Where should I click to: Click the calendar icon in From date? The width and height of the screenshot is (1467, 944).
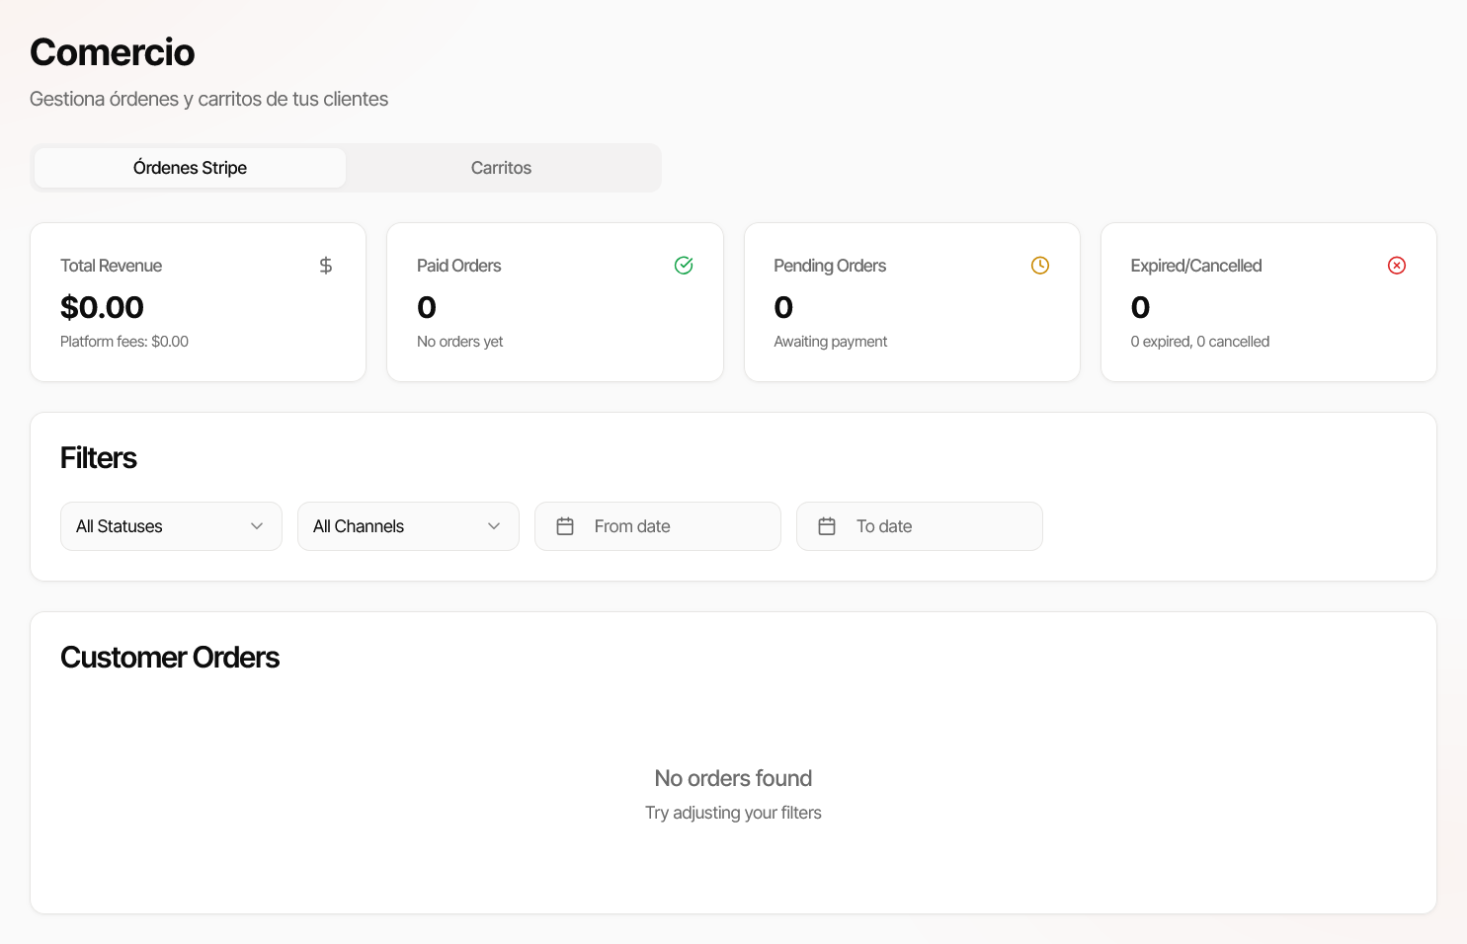pos(565,526)
